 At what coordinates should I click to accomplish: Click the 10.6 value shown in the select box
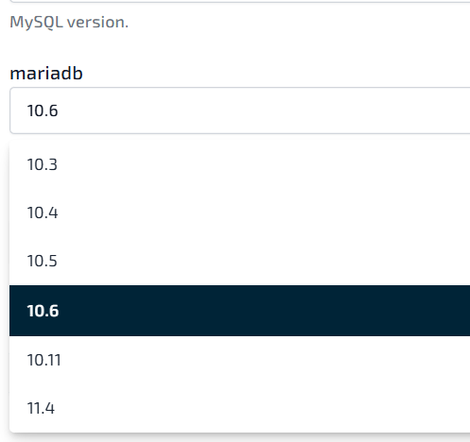tap(43, 110)
